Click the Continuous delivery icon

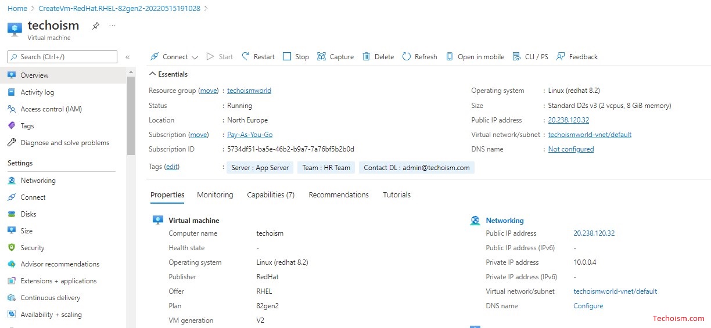click(11, 298)
